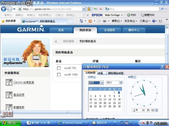Click the Home page house icon
Screen dimensions: 169x126
coord(81,21)
